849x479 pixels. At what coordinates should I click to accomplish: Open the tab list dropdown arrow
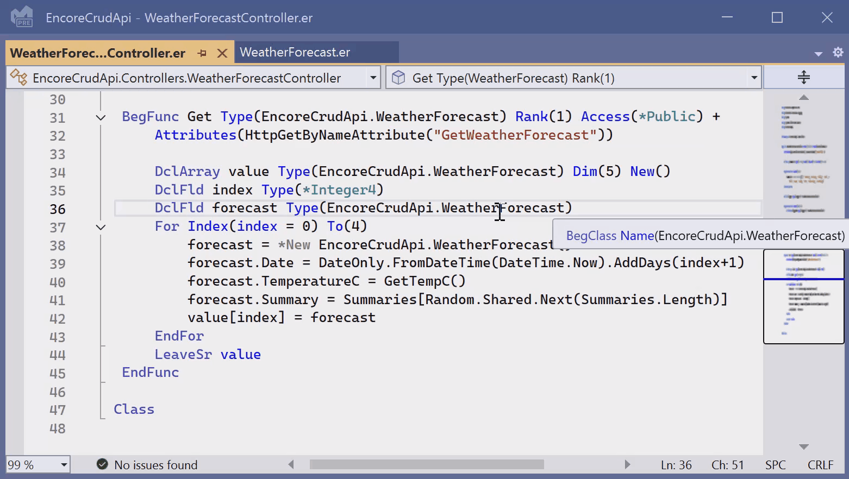(819, 54)
